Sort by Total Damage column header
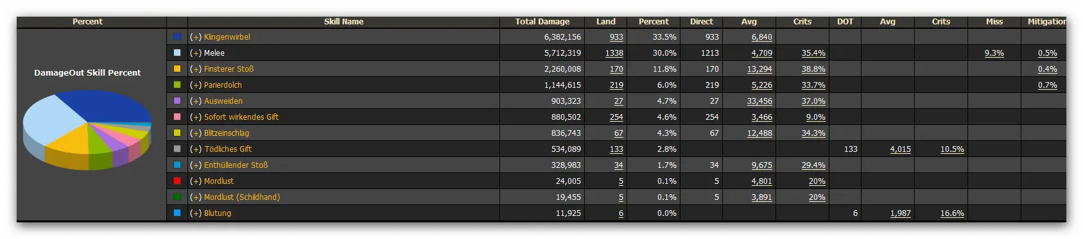The width and height of the screenshot is (1083, 239). tap(542, 22)
